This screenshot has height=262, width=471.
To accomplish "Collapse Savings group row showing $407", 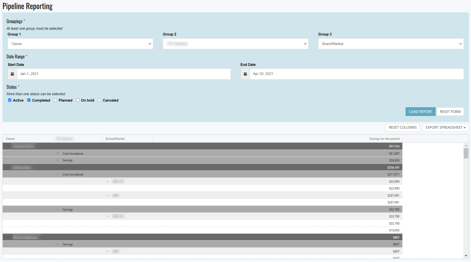I will click(x=58, y=244).
